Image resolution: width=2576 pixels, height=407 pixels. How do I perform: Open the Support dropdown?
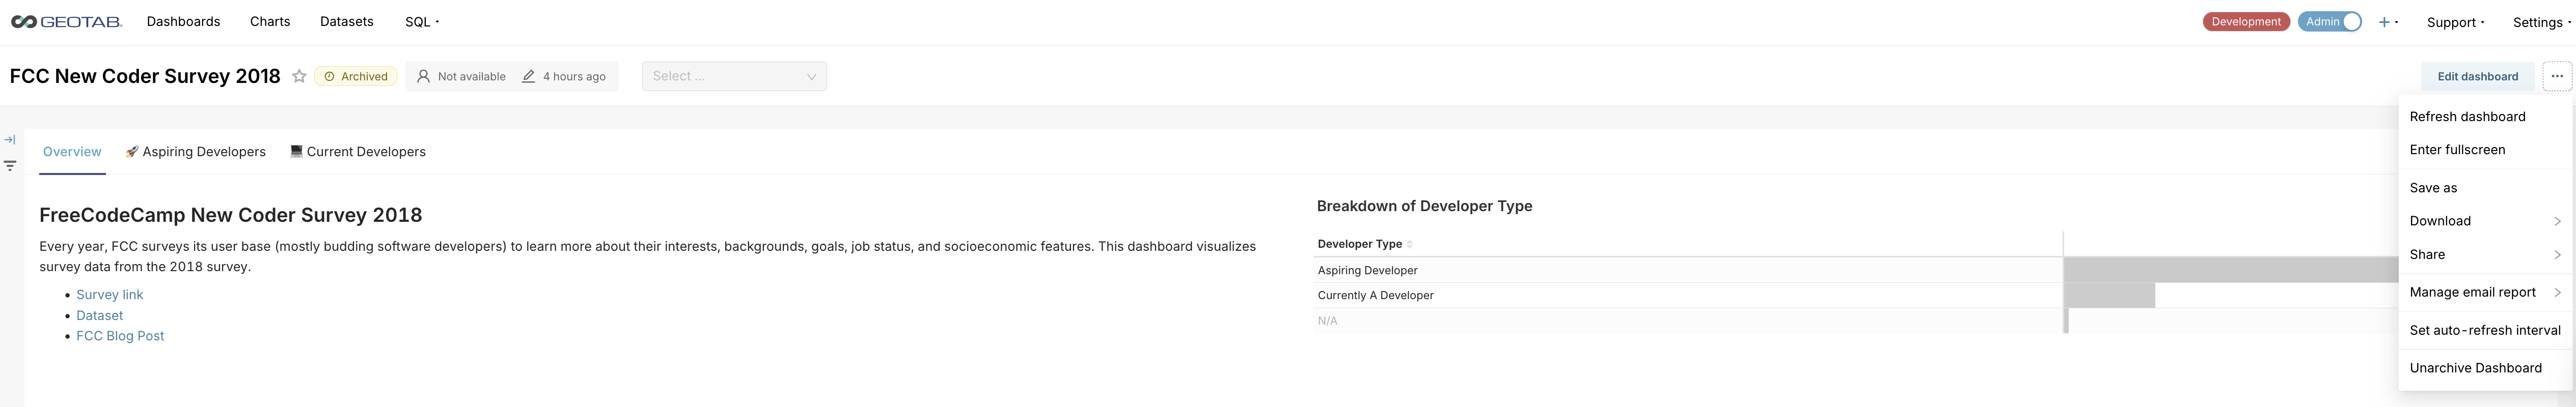(x=2455, y=22)
